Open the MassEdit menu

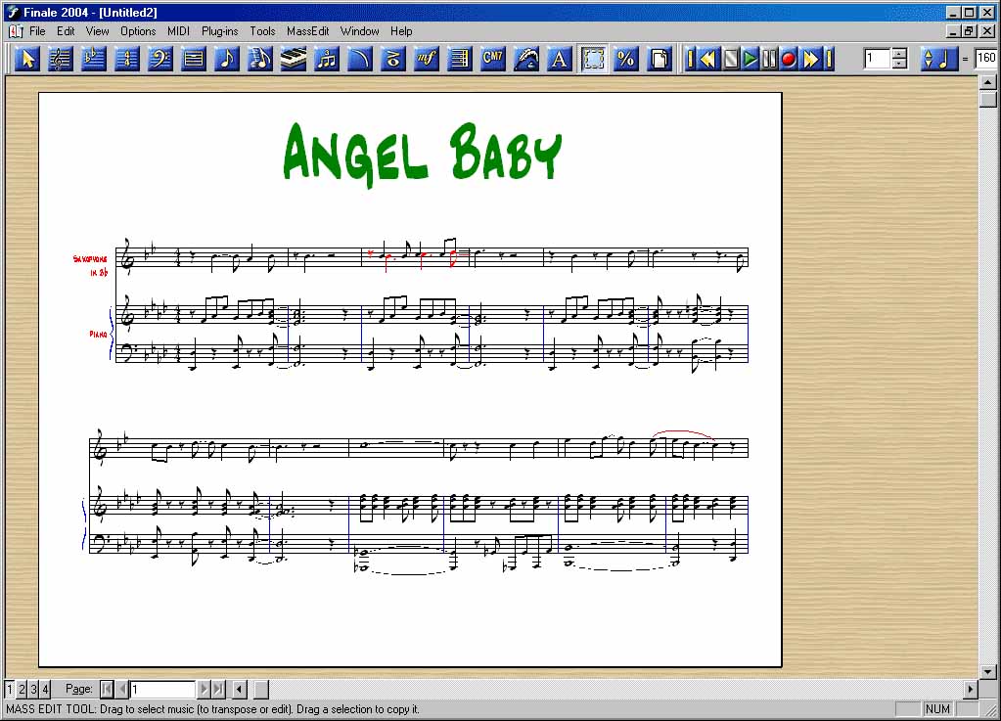(x=307, y=30)
